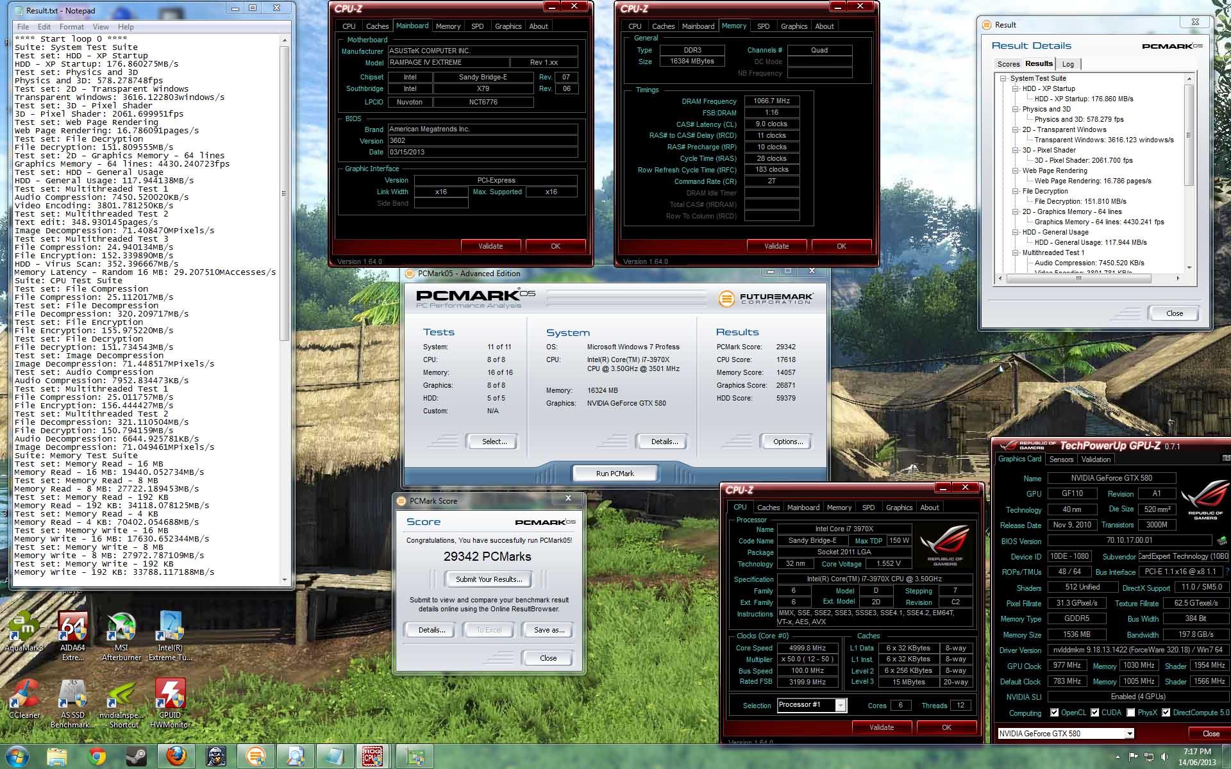Open the Format menu in Notepad
Viewport: 1231px width, 769px height.
point(71,27)
